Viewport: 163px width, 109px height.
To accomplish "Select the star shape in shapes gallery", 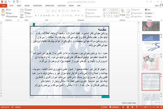I will [x=116, y=16].
